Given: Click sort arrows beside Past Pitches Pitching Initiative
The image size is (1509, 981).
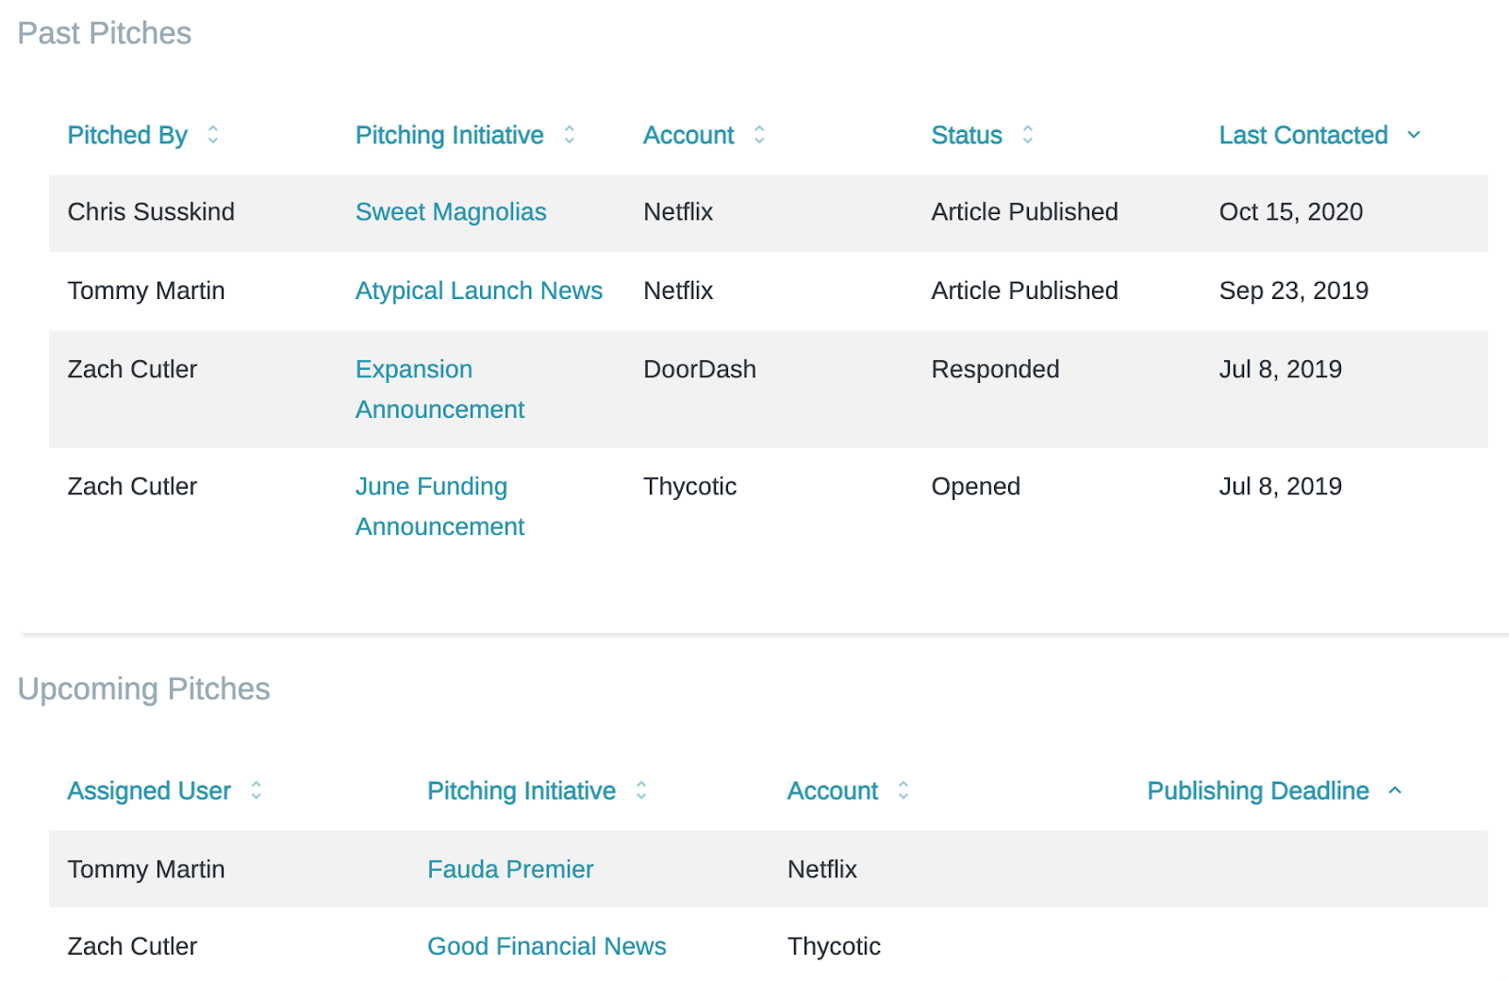Looking at the screenshot, I should point(570,135).
